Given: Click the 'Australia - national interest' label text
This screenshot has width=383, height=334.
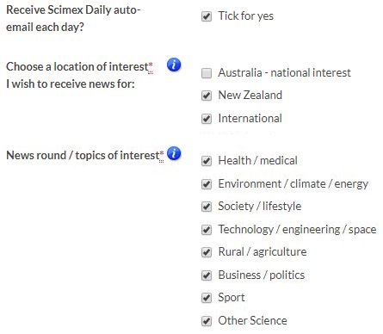Looking at the screenshot, I should [284, 72].
